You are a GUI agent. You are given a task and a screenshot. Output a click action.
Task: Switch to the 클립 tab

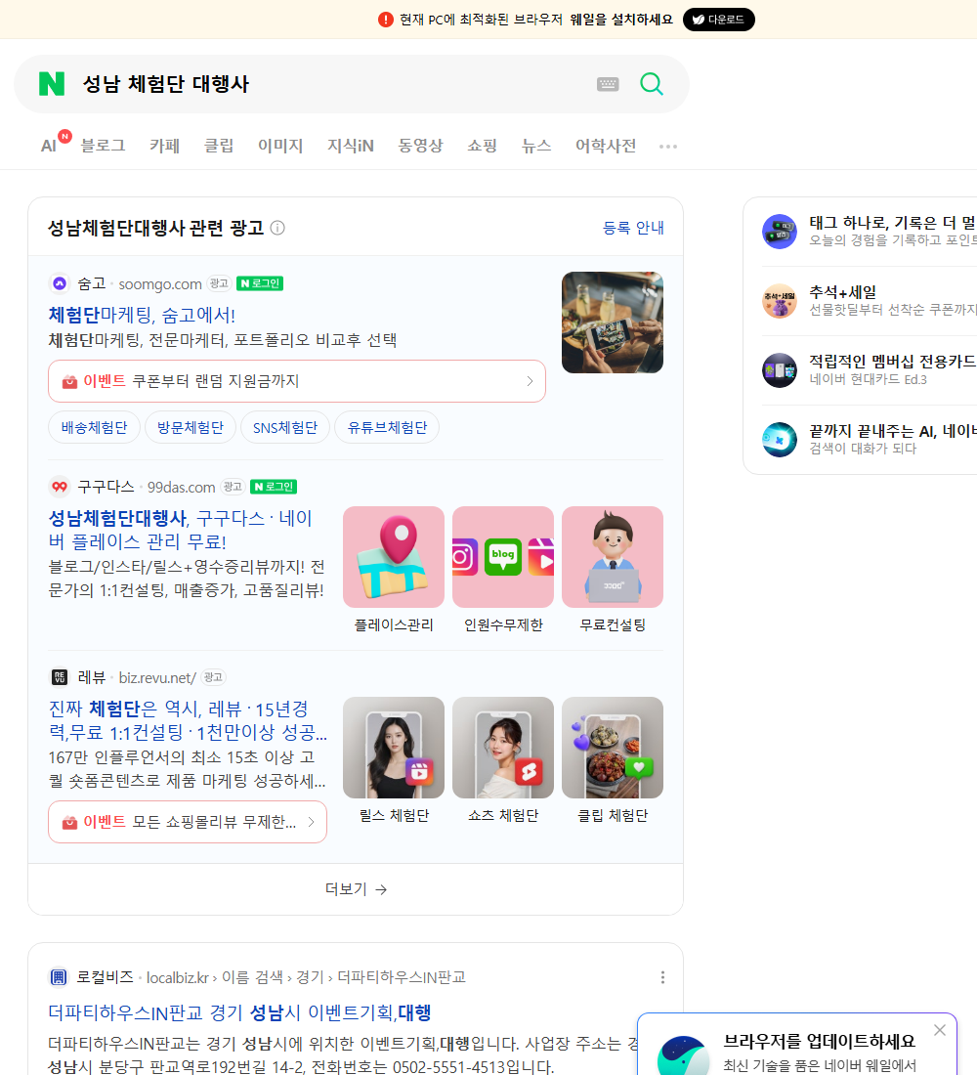pos(219,146)
